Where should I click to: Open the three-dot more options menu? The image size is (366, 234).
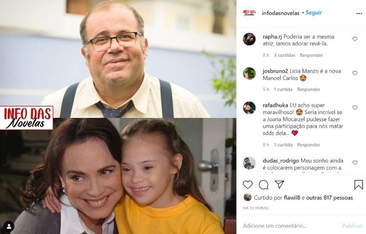[359, 13]
